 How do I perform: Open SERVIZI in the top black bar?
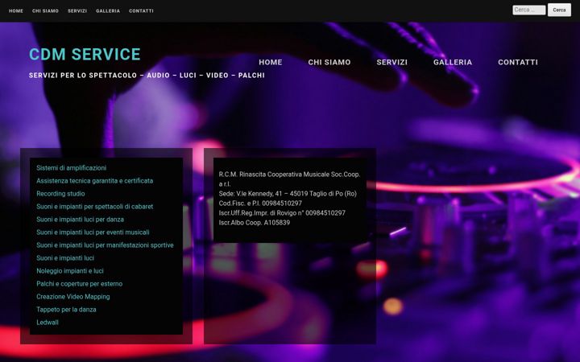(77, 11)
